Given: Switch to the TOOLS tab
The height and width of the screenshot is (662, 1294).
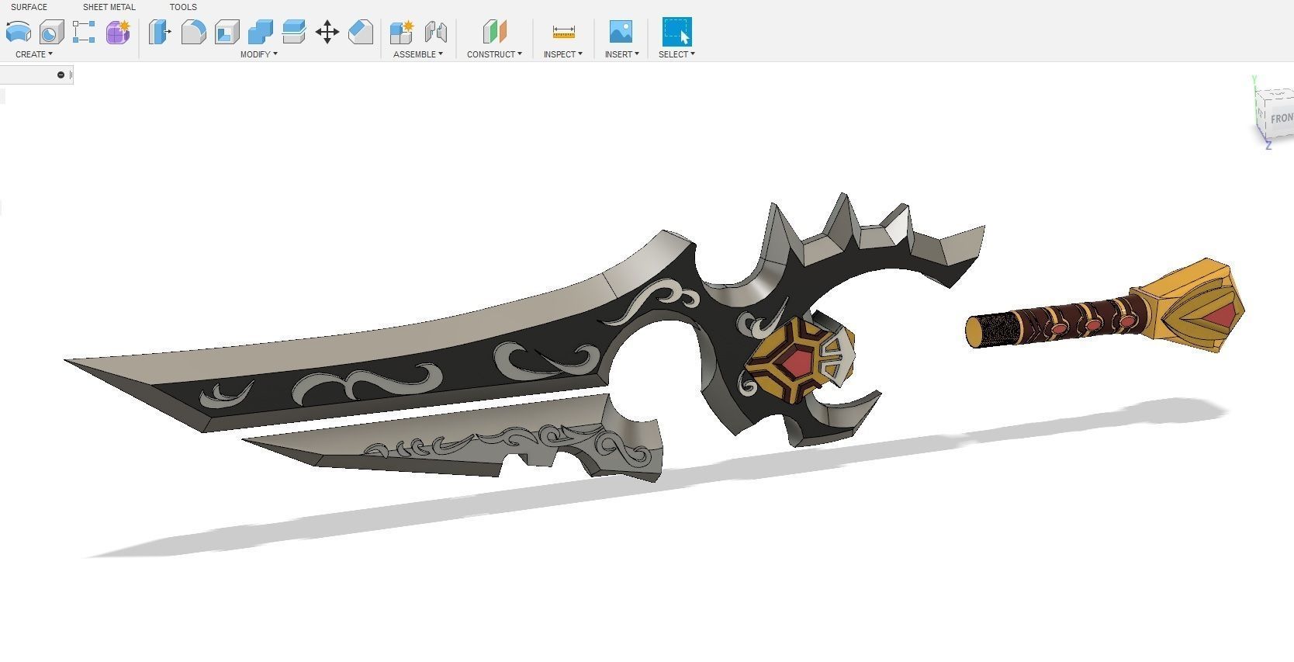Looking at the screenshot, I should tap(183, 7).
